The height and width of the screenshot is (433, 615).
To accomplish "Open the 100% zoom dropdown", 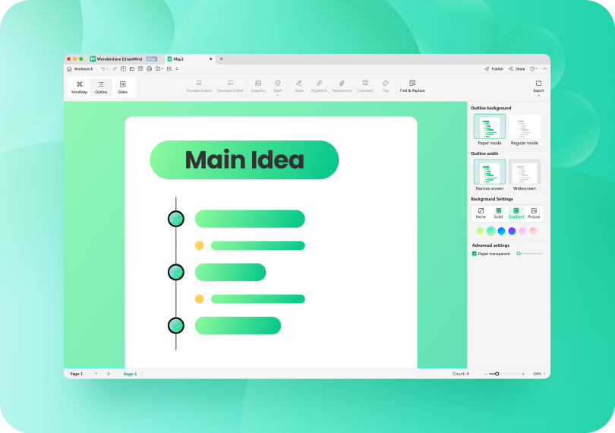I will (539, 374).
